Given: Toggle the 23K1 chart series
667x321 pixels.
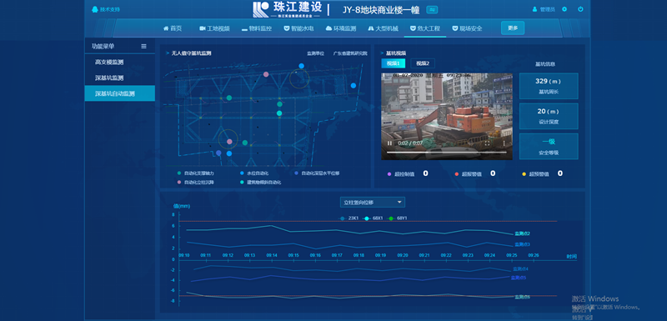Looking at the screenshot, I should [349, 218].
